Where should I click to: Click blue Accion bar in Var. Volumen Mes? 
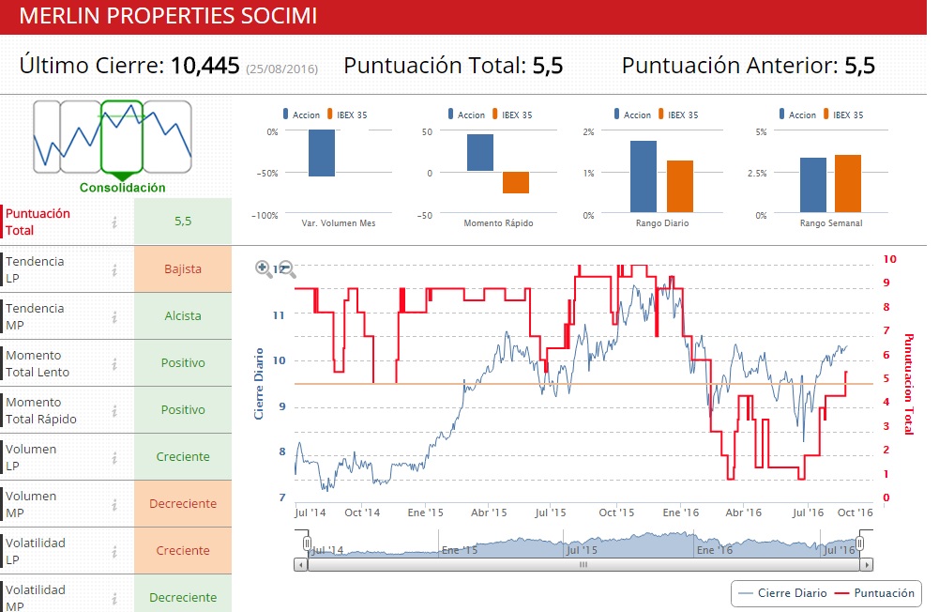tap(322, 153)
